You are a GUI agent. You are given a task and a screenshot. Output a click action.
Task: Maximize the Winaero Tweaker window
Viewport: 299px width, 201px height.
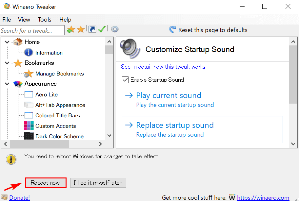click(x=265, y=7)
